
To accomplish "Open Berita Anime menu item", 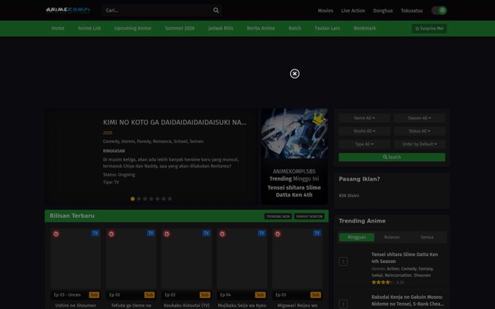I will (x=261, y=28).
